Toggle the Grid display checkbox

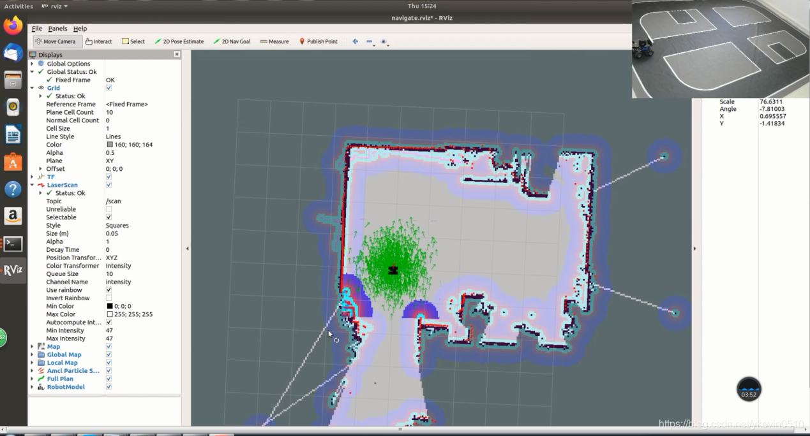point(109,88)
